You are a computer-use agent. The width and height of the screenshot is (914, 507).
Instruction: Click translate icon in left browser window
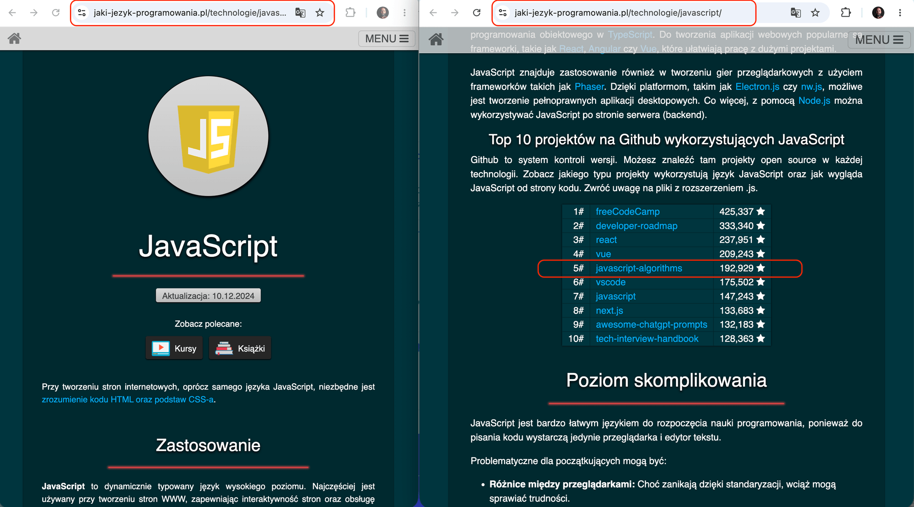[x=300, y=13]
